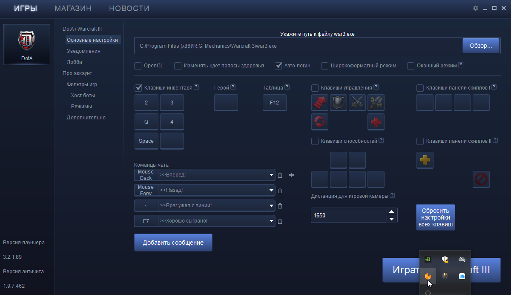Click the red circular arrows patrol icon

coord(320,121)
